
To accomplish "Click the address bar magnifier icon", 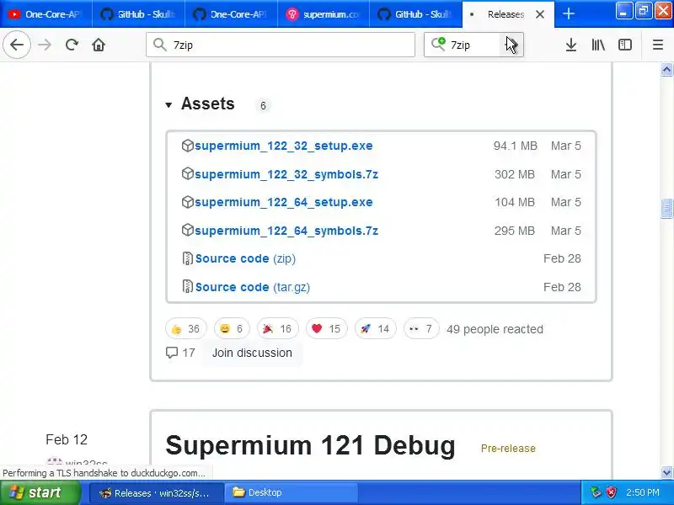I will click(160, 45).
